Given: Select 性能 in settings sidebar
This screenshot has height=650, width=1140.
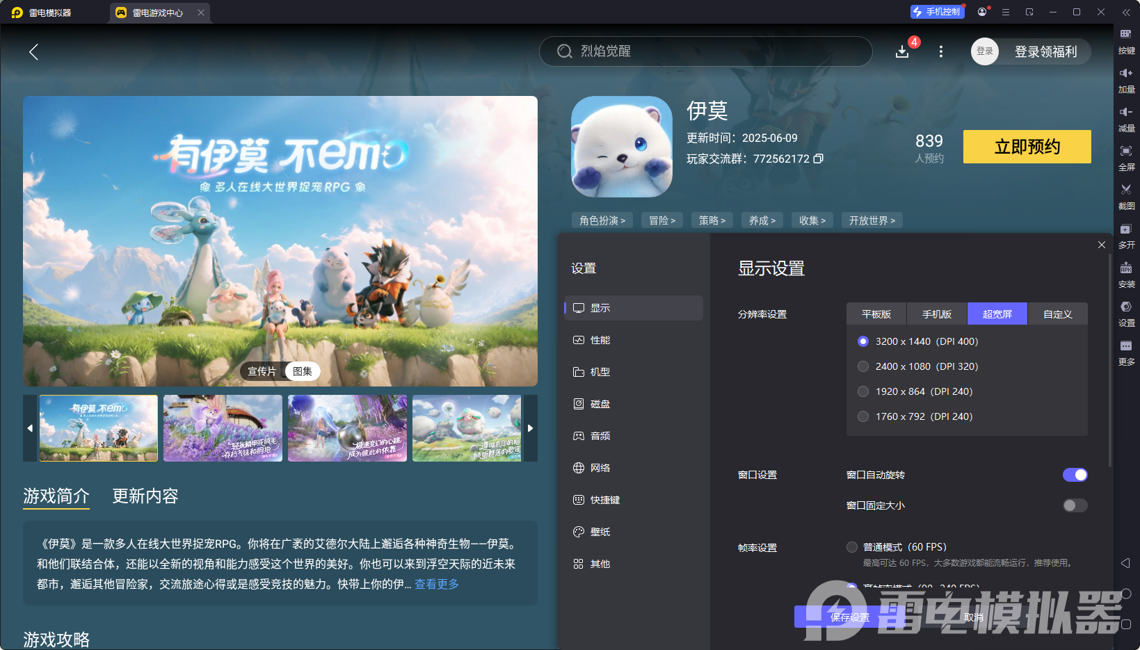Looking at the screenshot, I should [634, 340].
